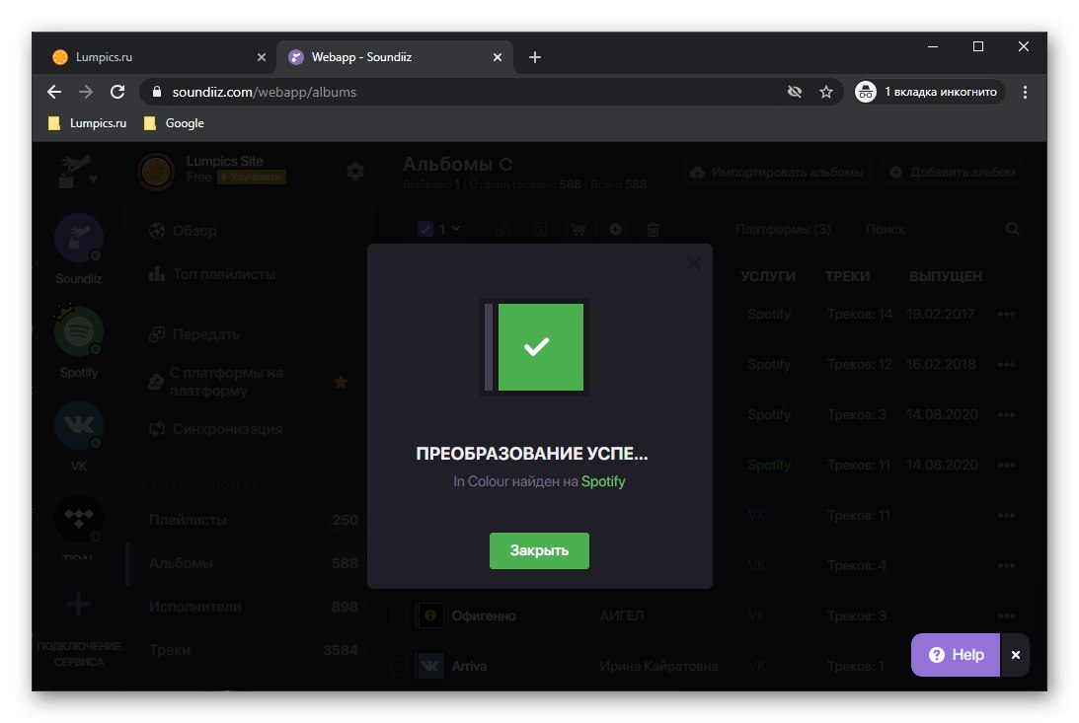The height and width of the screenshot is (723, 1079).
Task: Toggle the select-all albums checkbox
Action: (x=425, y=229)
